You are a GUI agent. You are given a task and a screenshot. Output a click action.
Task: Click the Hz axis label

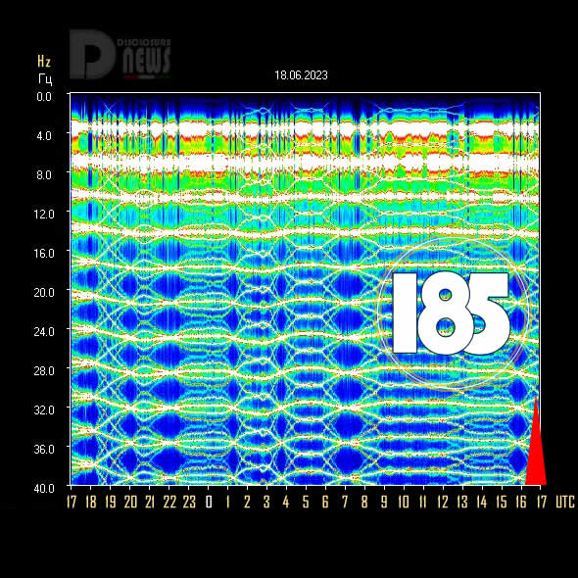tap(44, 61)
